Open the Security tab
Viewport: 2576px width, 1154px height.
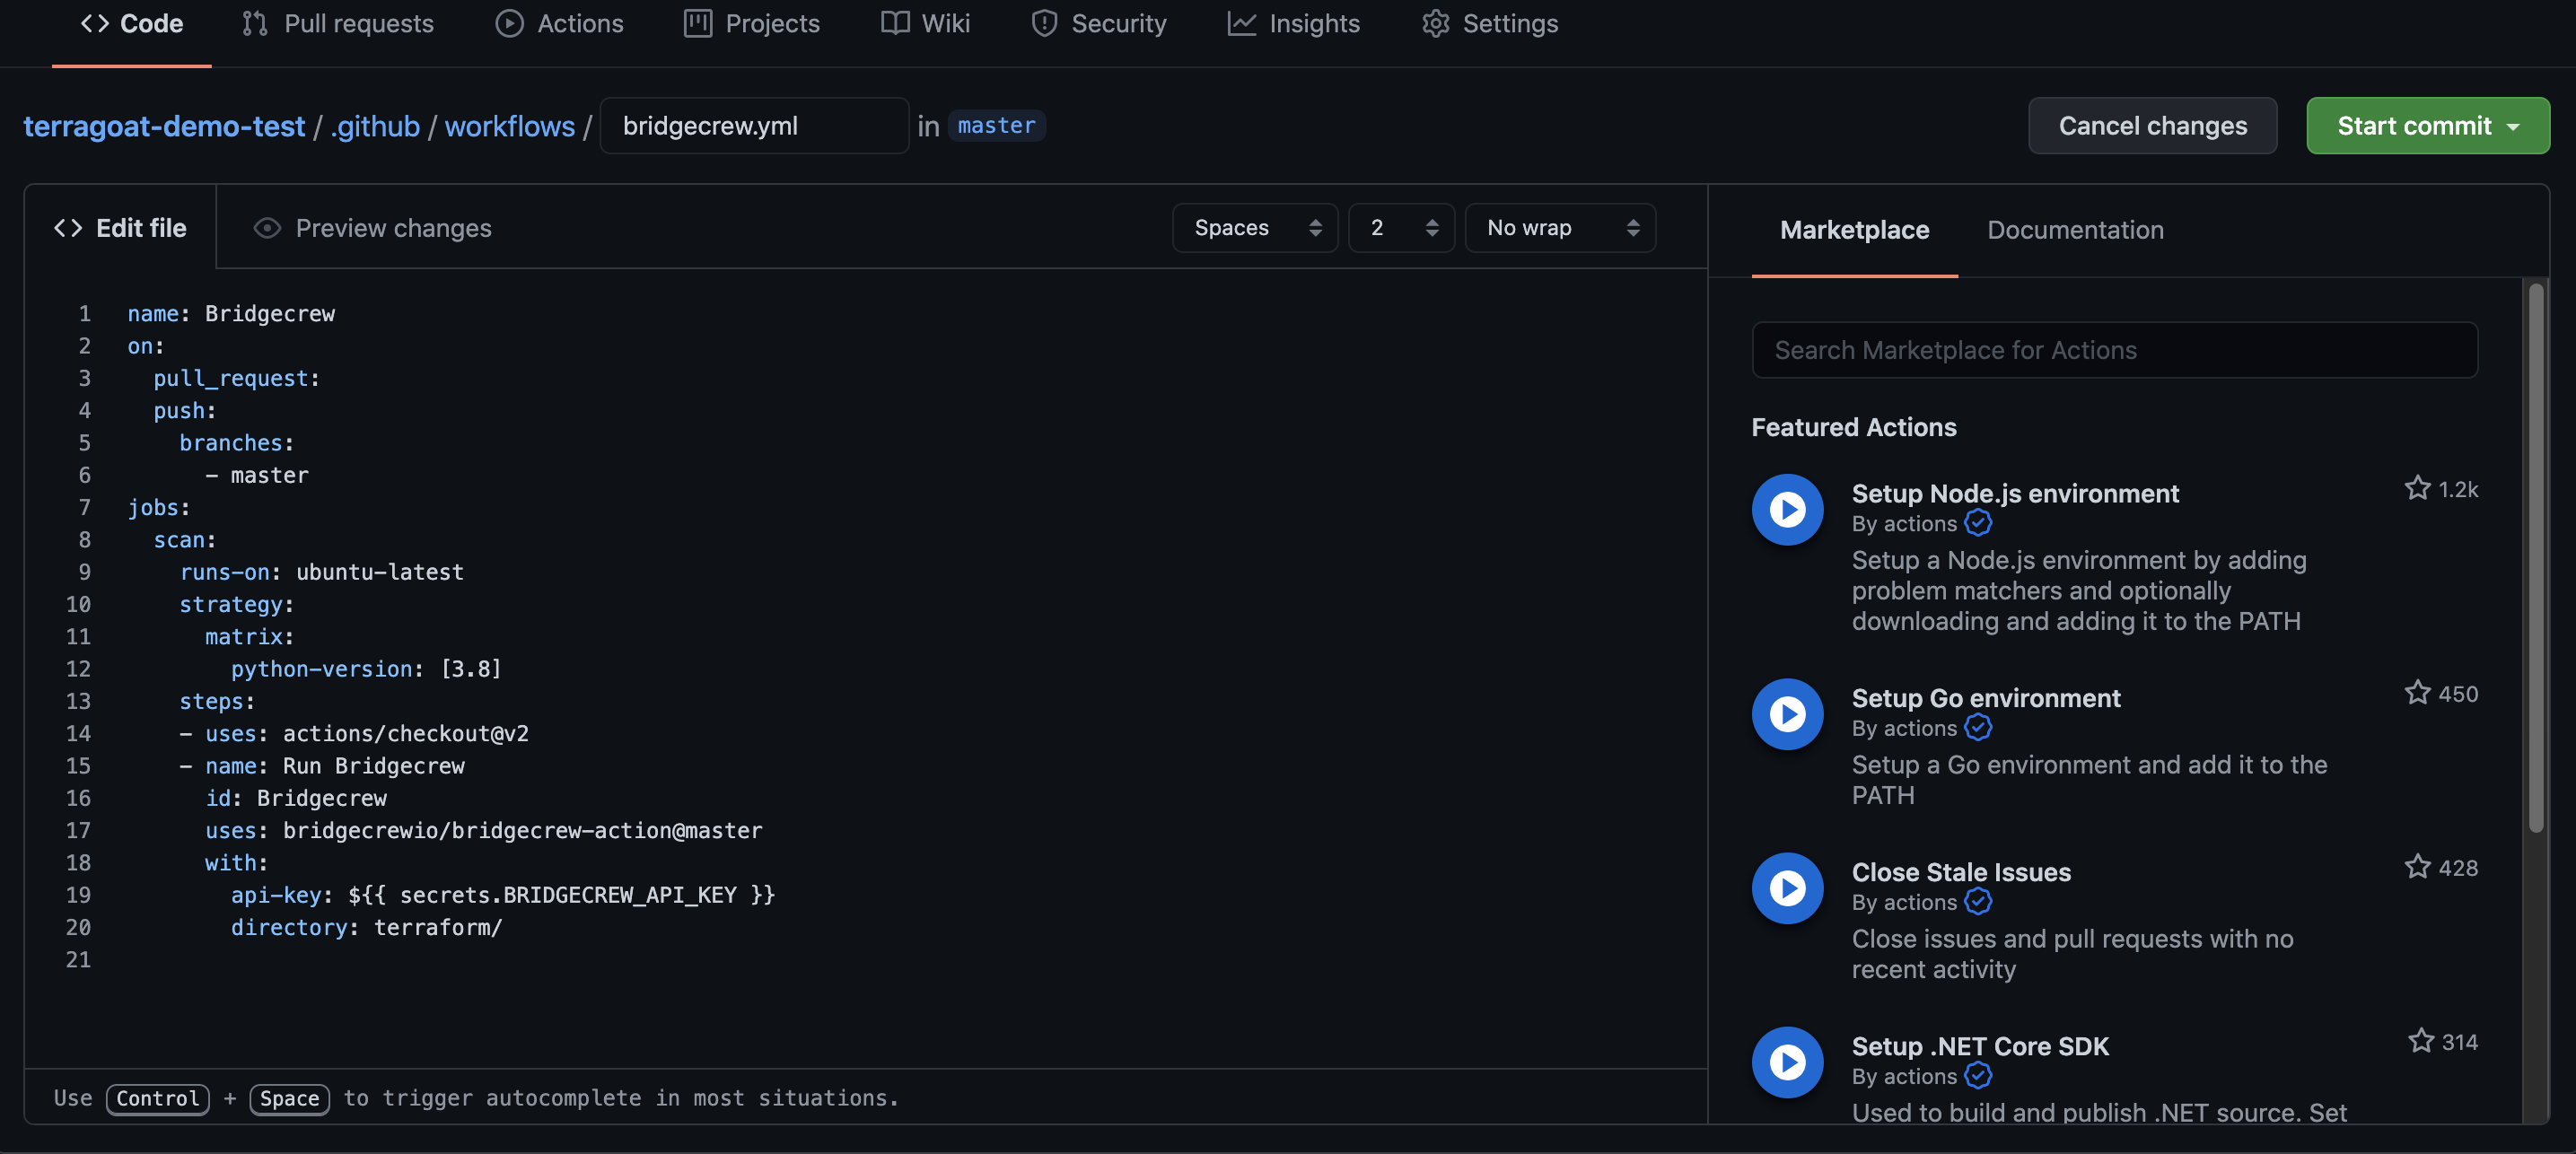click(x=1098, y=24)
